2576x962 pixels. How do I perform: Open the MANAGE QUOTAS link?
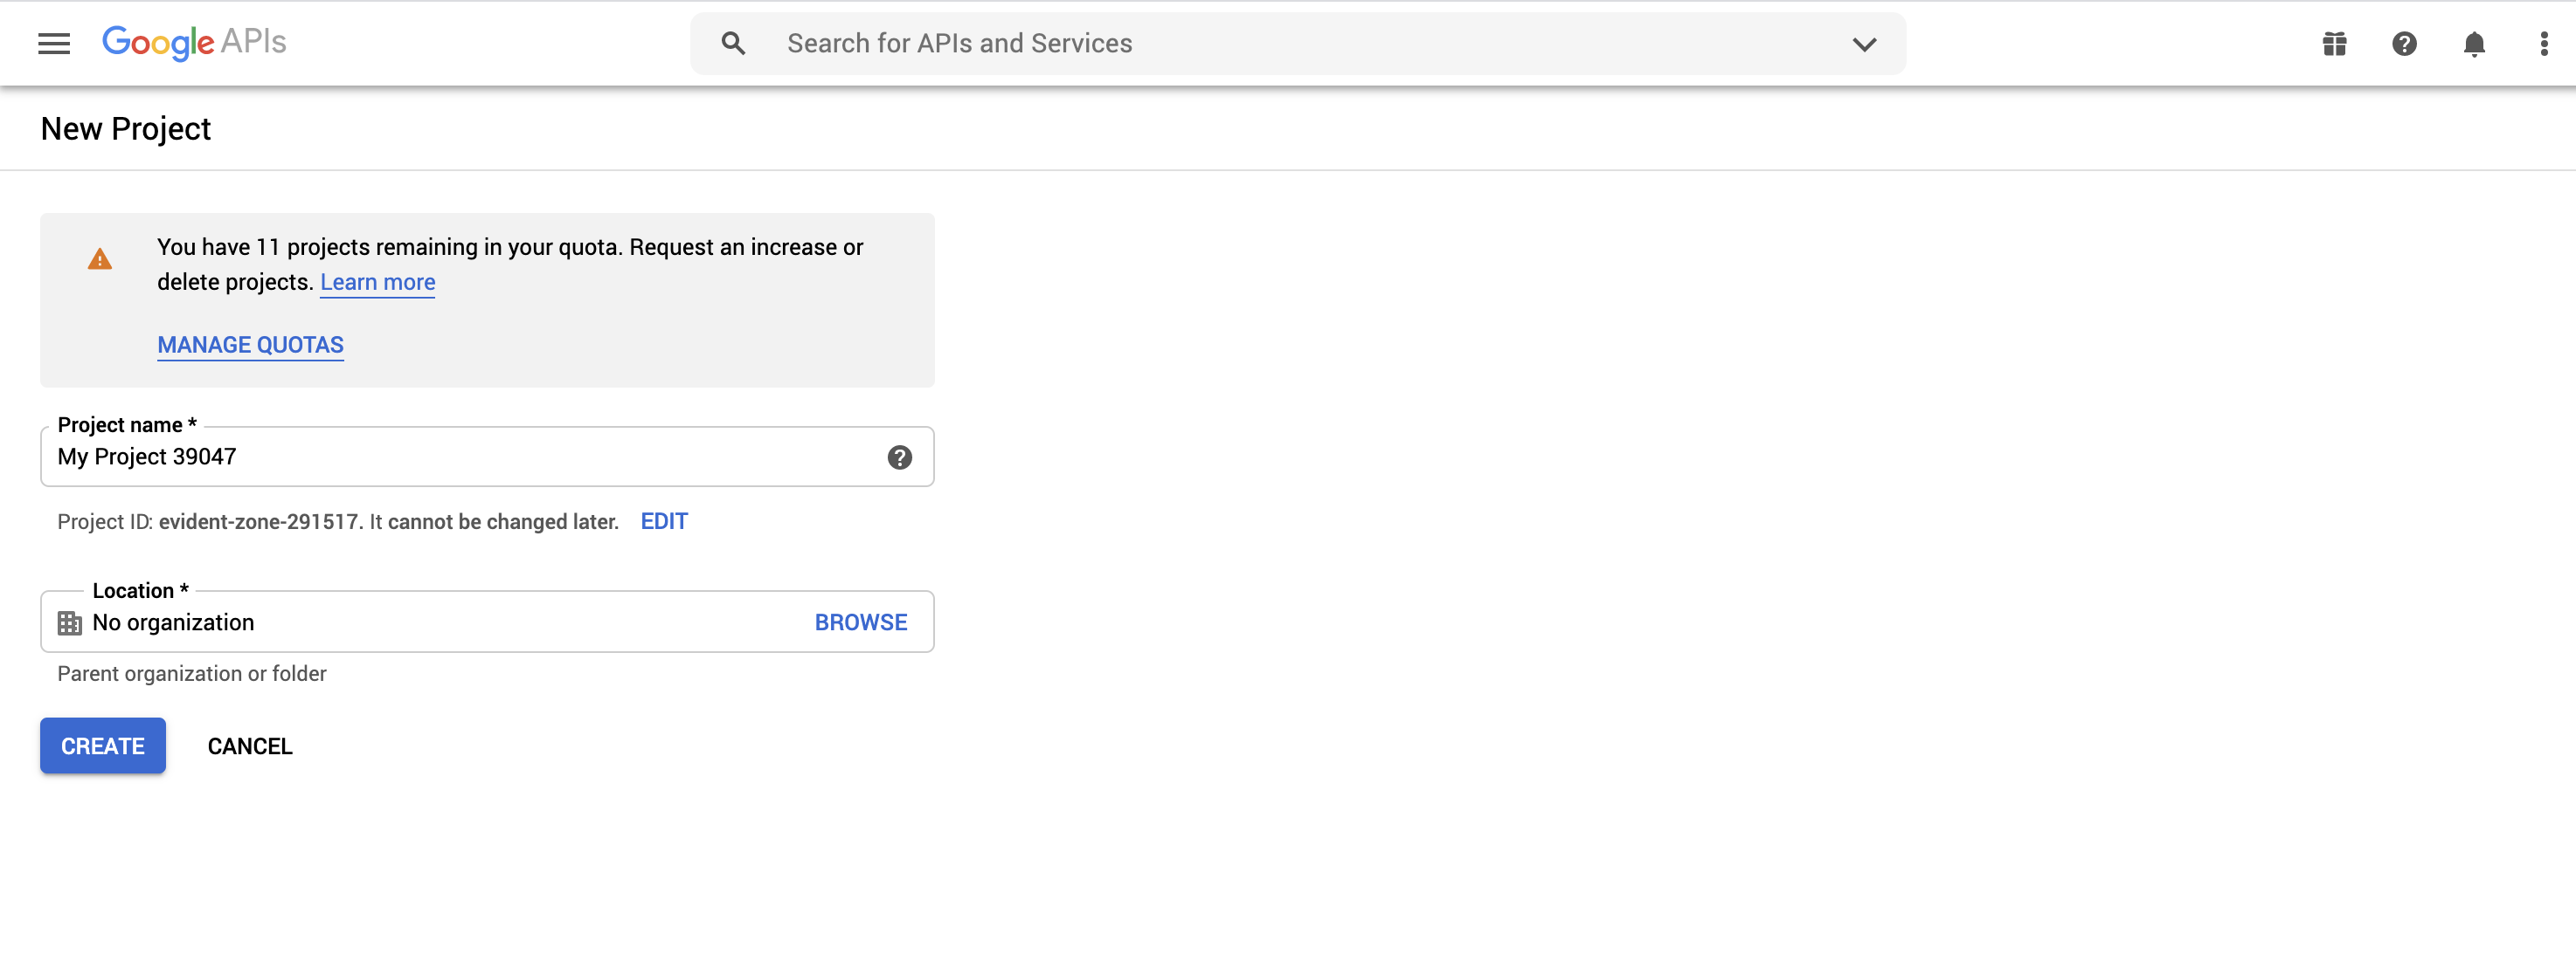coord(250,345)
